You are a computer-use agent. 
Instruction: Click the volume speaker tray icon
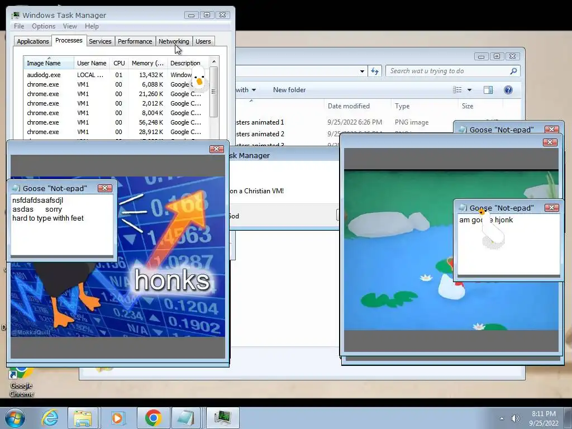pyautogui.click(x=515, y=418)
